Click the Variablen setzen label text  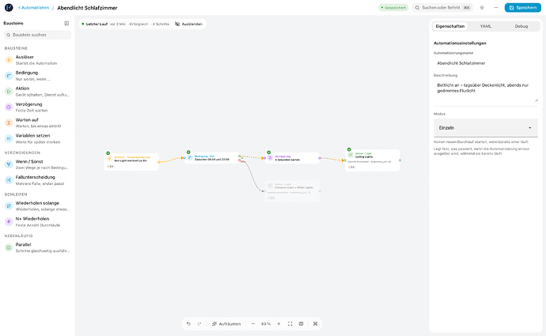(x=32, y=136)
